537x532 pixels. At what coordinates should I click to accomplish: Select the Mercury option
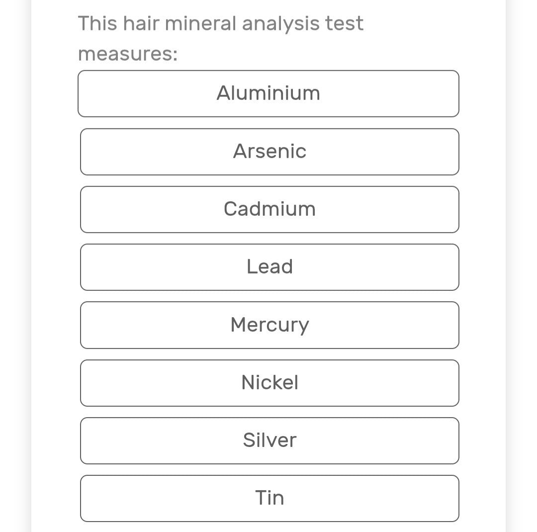pos(269,325)
